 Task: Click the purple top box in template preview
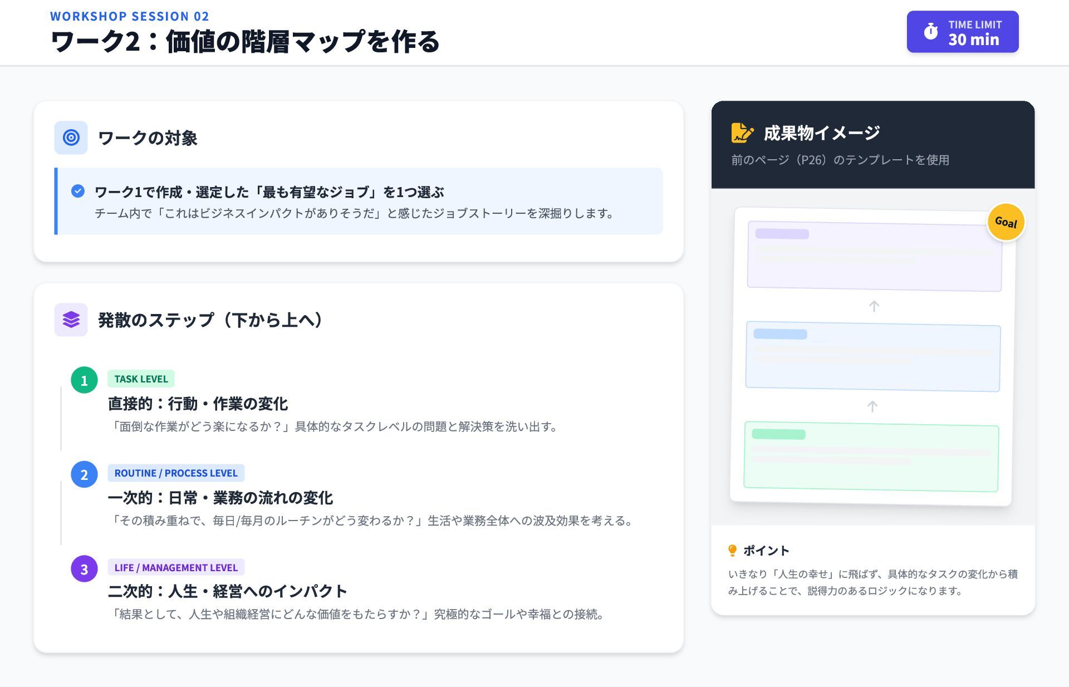click(874, 256)
